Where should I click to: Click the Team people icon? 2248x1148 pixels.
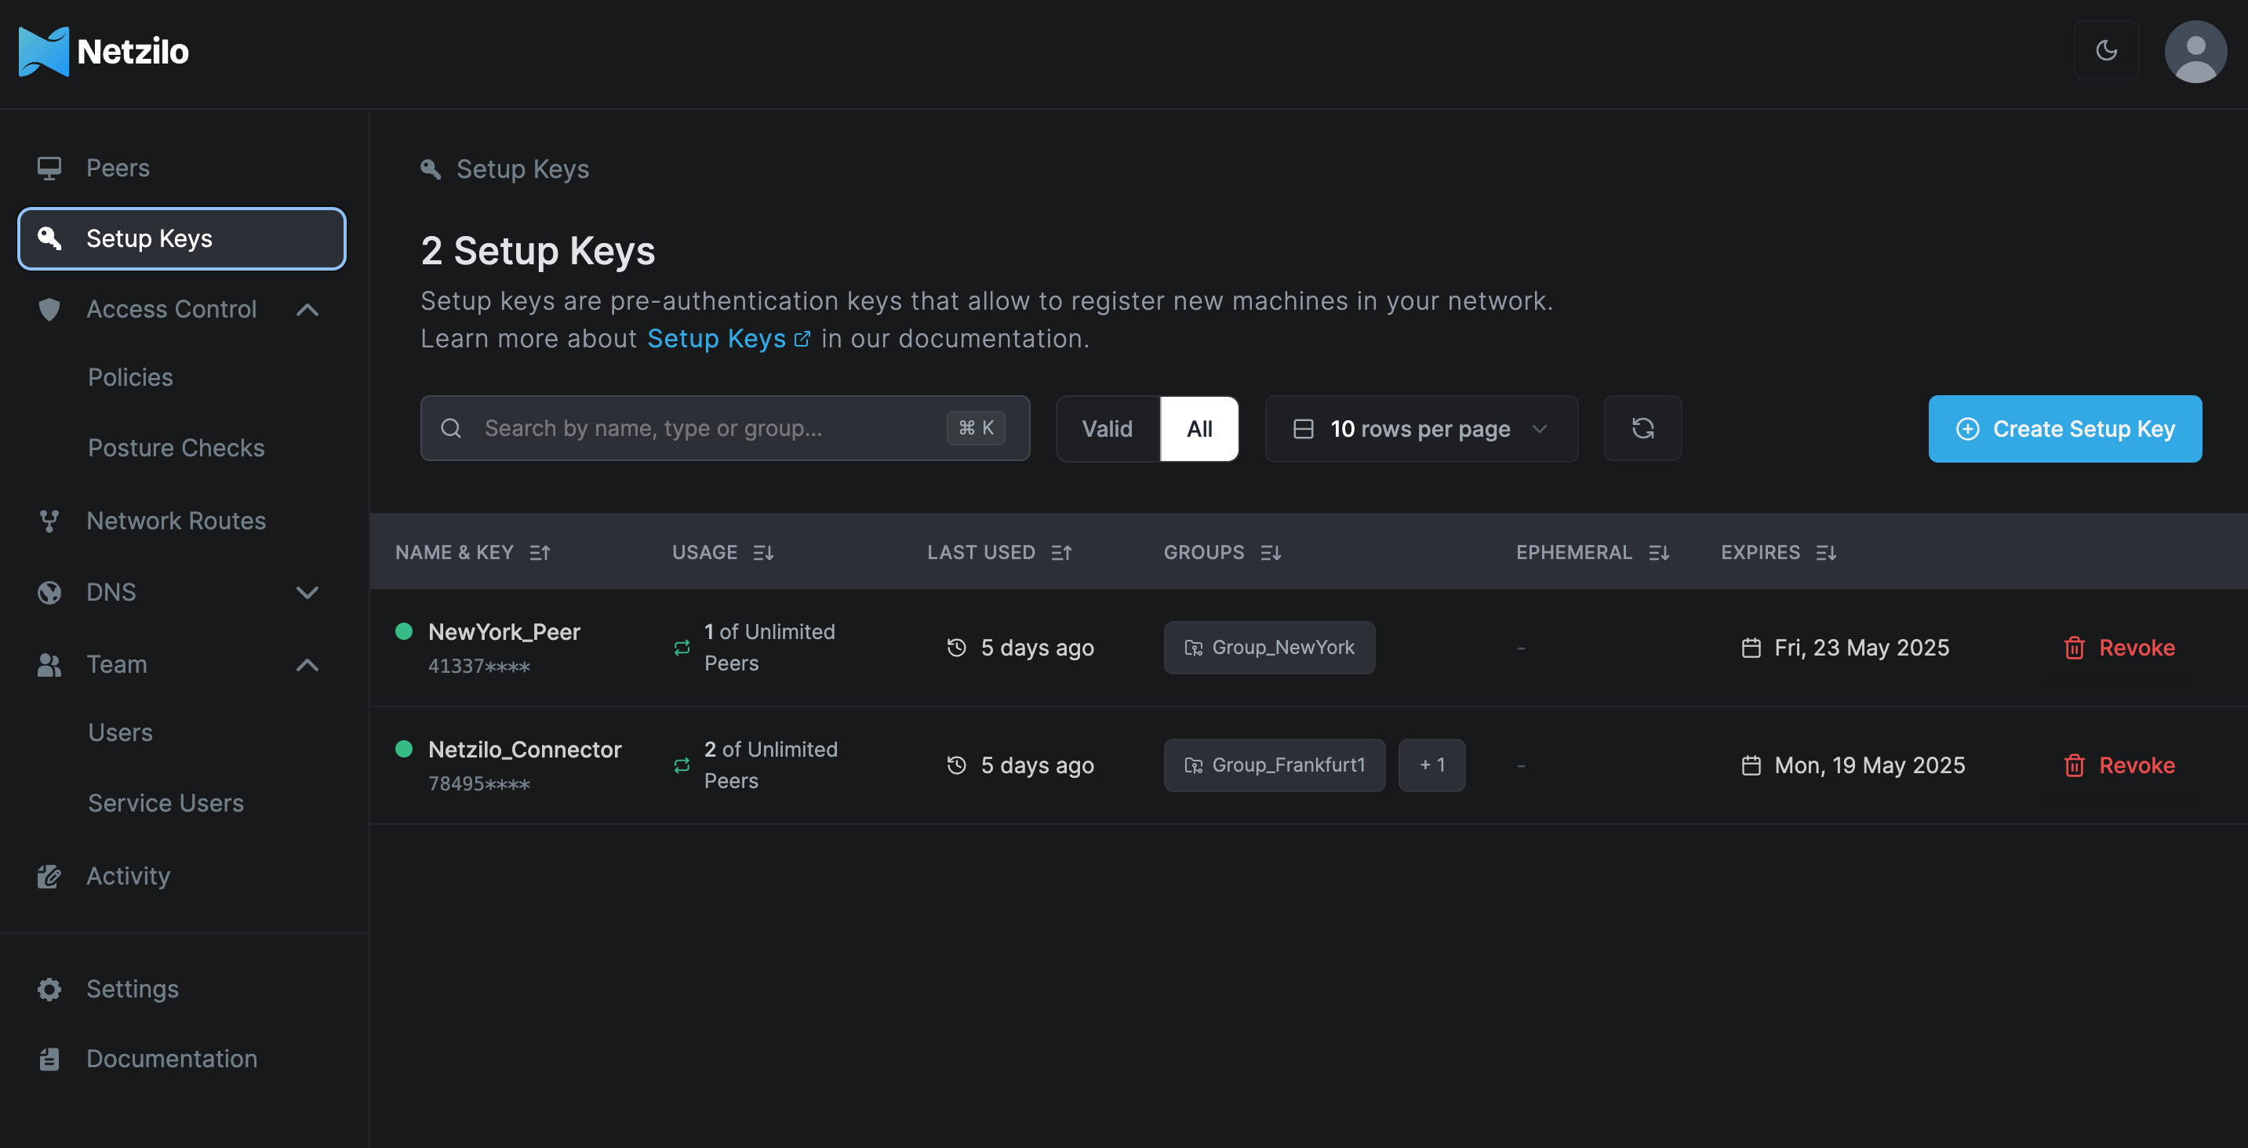[49, 665]
